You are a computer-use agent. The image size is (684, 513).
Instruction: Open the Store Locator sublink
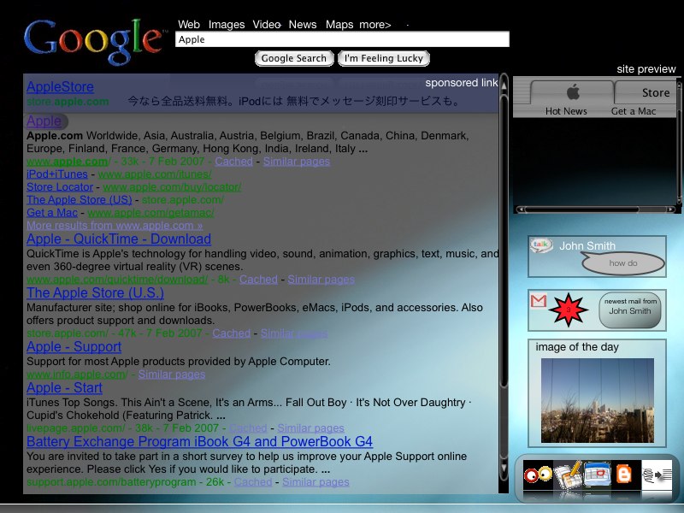pos(60,186)
